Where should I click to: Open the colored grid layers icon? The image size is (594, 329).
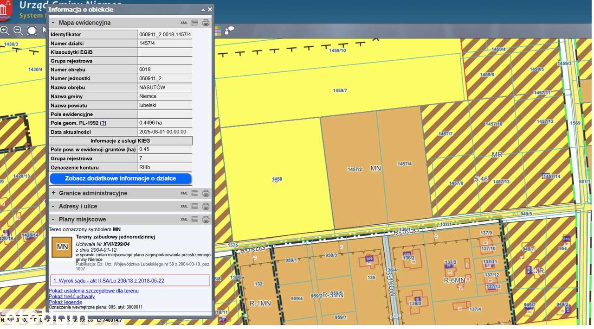[218, 31]
